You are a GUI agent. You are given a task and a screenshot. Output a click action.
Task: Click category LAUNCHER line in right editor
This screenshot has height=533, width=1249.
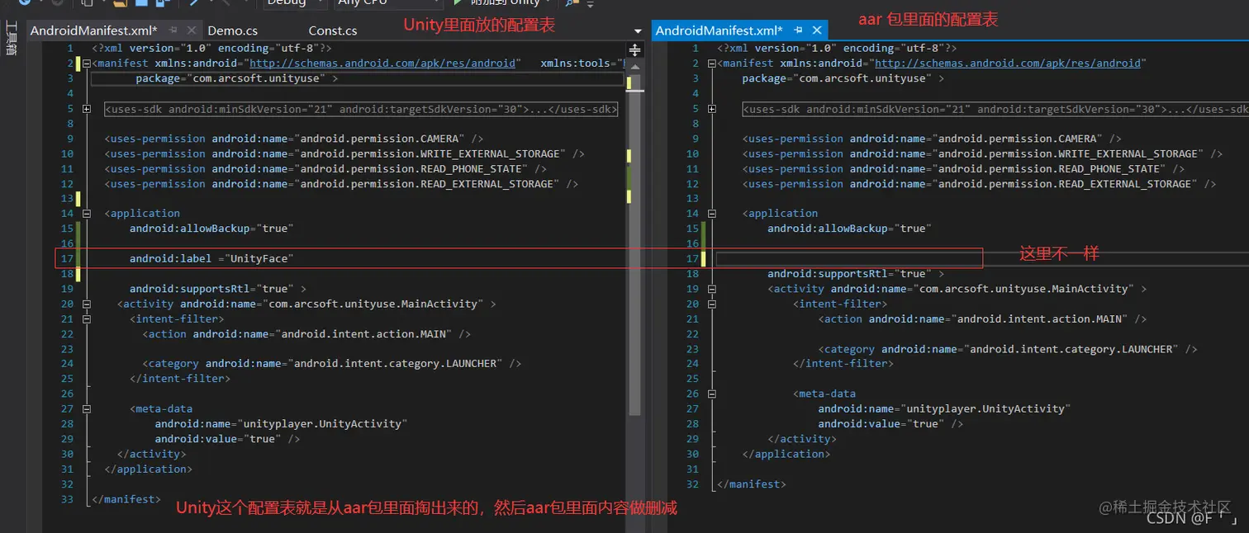[x=1008, y=349]
